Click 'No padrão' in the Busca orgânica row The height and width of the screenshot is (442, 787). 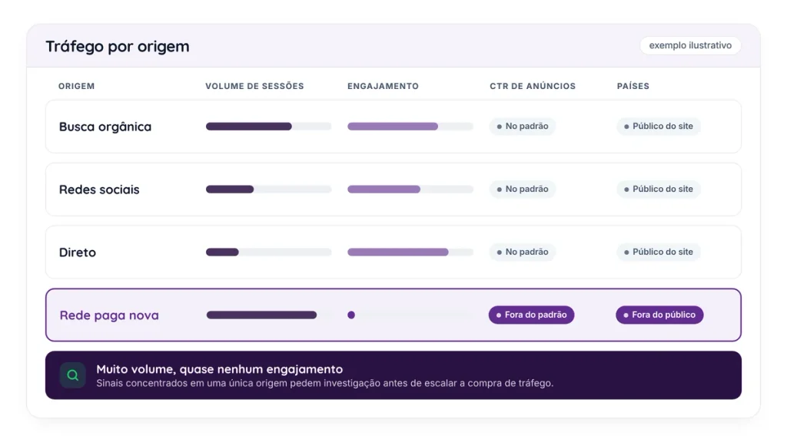pos(523,127)
